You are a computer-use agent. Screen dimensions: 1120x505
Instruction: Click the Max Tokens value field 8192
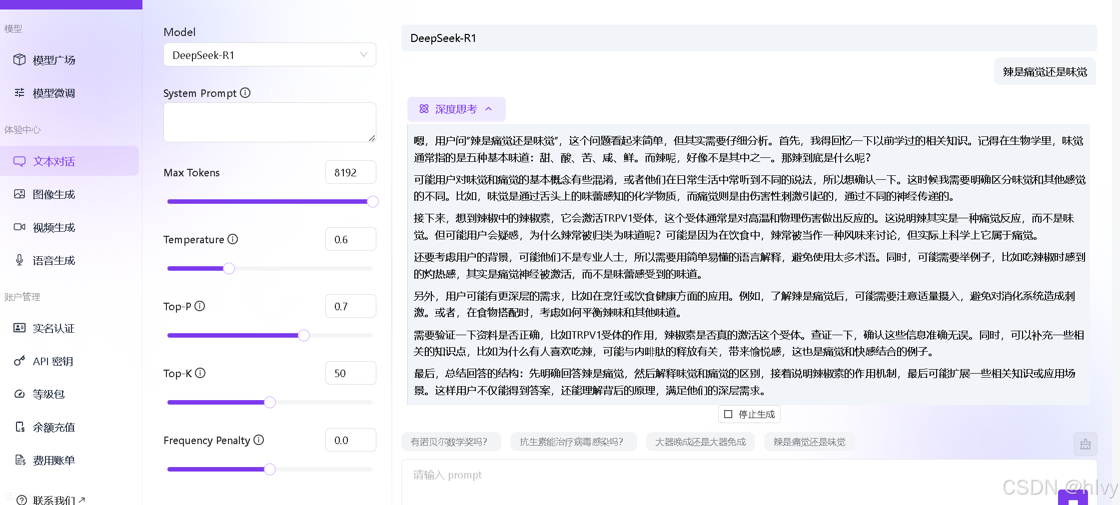350,172
